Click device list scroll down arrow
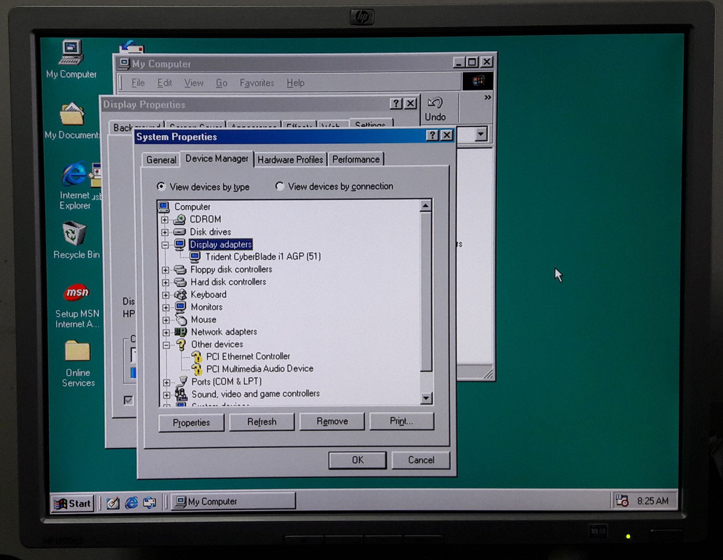 coord(427,398)
